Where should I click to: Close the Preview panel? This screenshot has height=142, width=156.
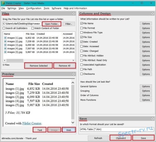[x=74, y=74]
